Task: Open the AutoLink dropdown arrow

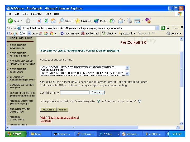Action: pos(135,34)
